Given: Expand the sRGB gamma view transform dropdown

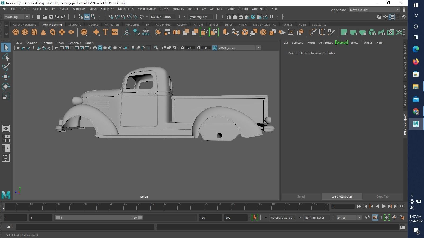Looking at the screenshot, I should click(x=258, y=48).
